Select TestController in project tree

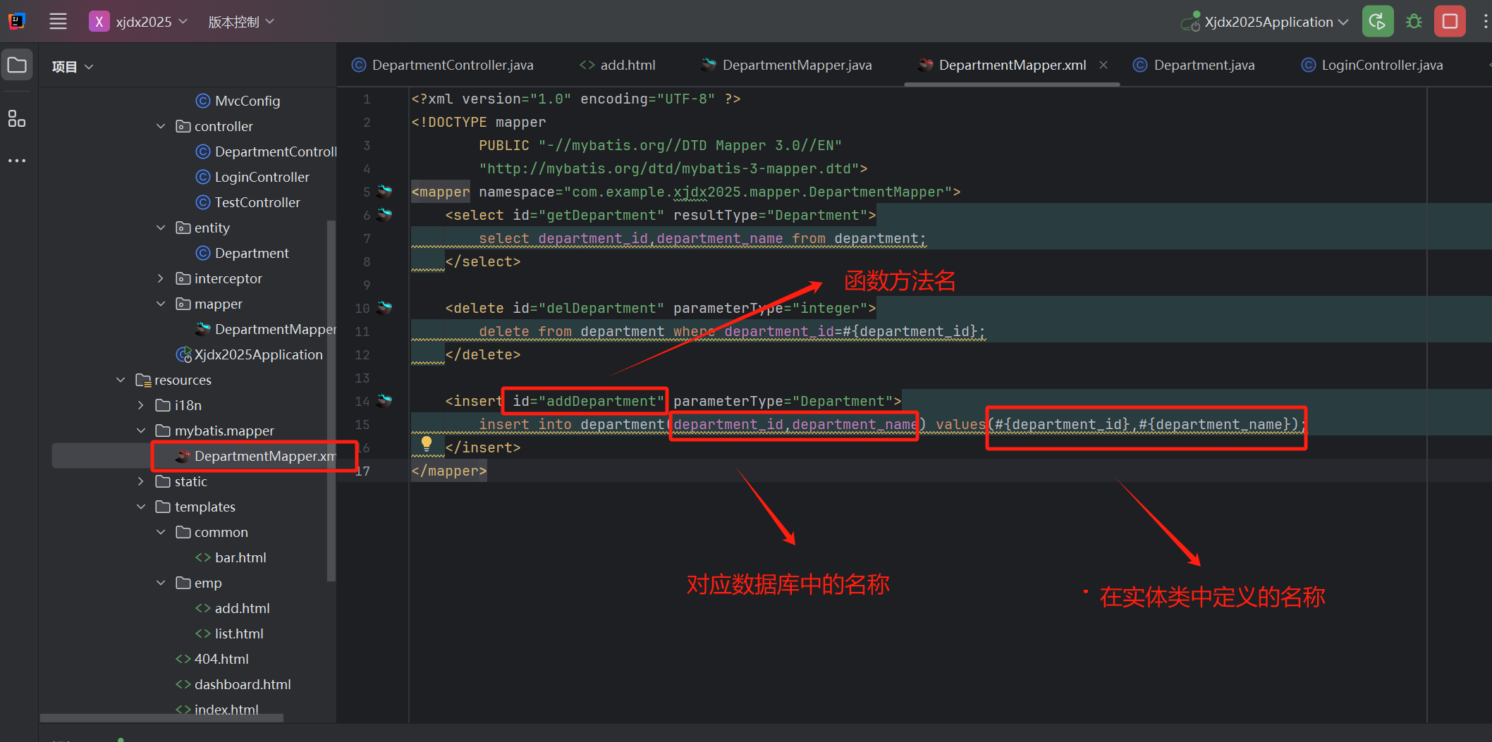point(248,202)
